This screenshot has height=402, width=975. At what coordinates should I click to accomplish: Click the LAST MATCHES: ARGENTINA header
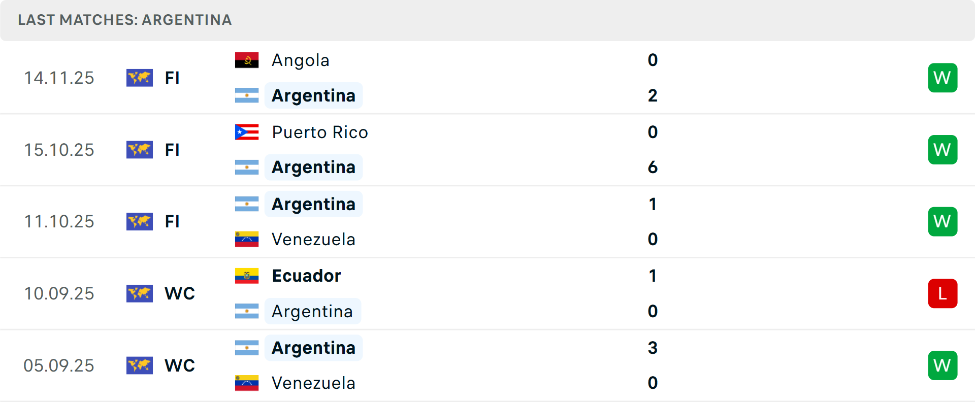(124, 20)
